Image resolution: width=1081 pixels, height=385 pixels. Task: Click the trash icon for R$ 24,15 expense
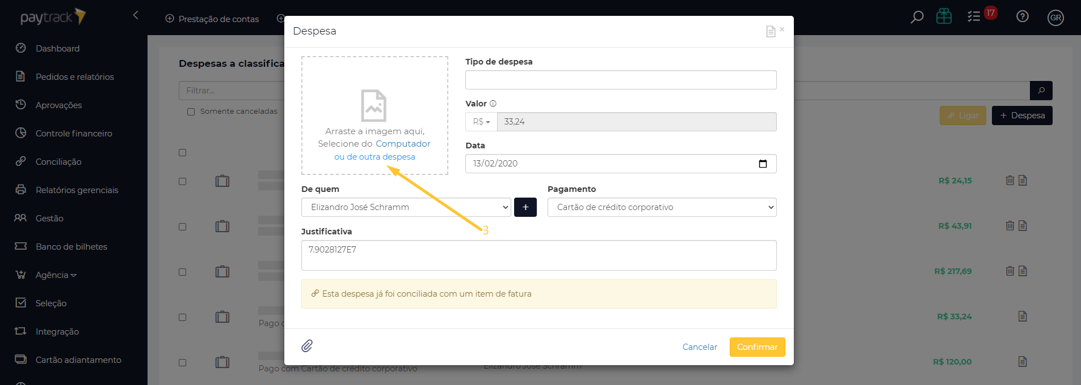pos(1010,181)
